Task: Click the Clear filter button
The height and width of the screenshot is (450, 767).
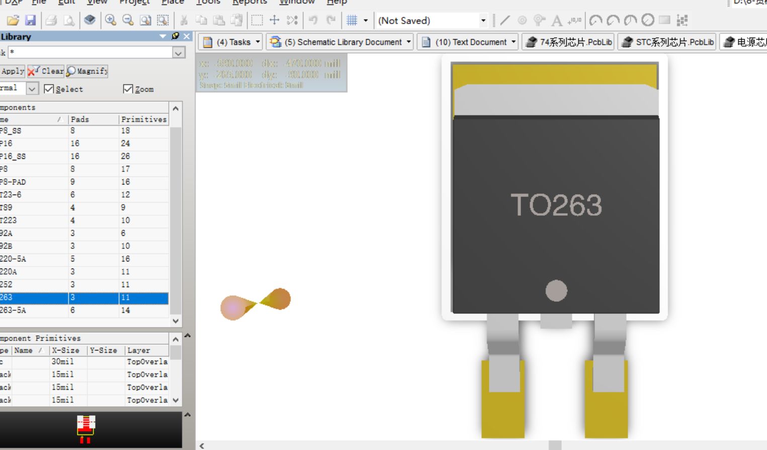Action: point(46,71)
